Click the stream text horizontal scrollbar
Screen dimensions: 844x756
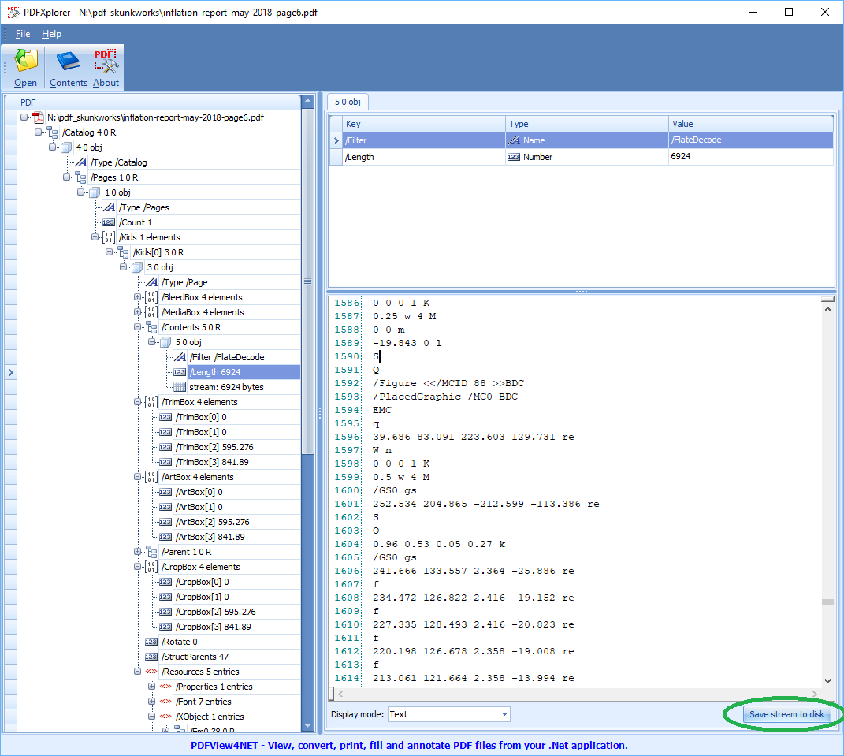[x=577, y=694]
